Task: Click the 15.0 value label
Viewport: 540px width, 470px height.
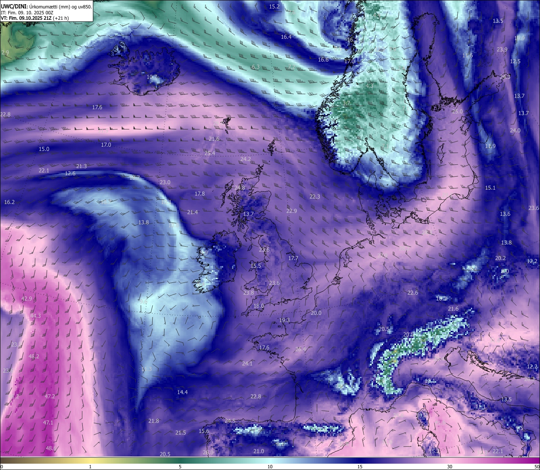Action: click(x=44, y=149)
